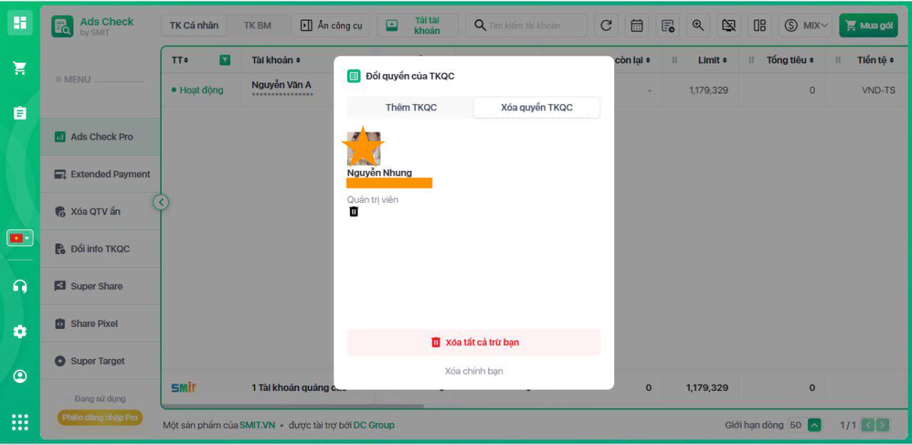The width and height of the screenshot is (912, 445).
Task: Click the layout columns icon in toolbar
Action: tap(760, 26)
